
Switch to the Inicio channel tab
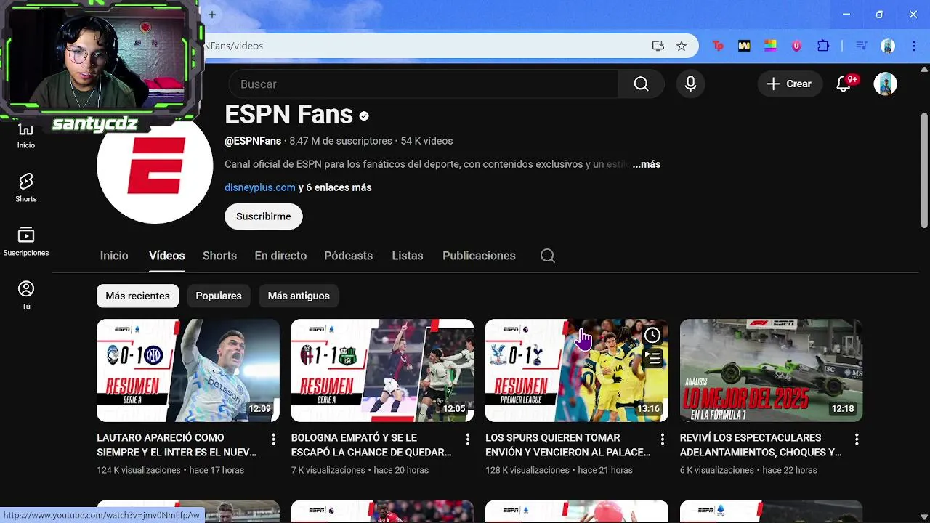[114, 256]
